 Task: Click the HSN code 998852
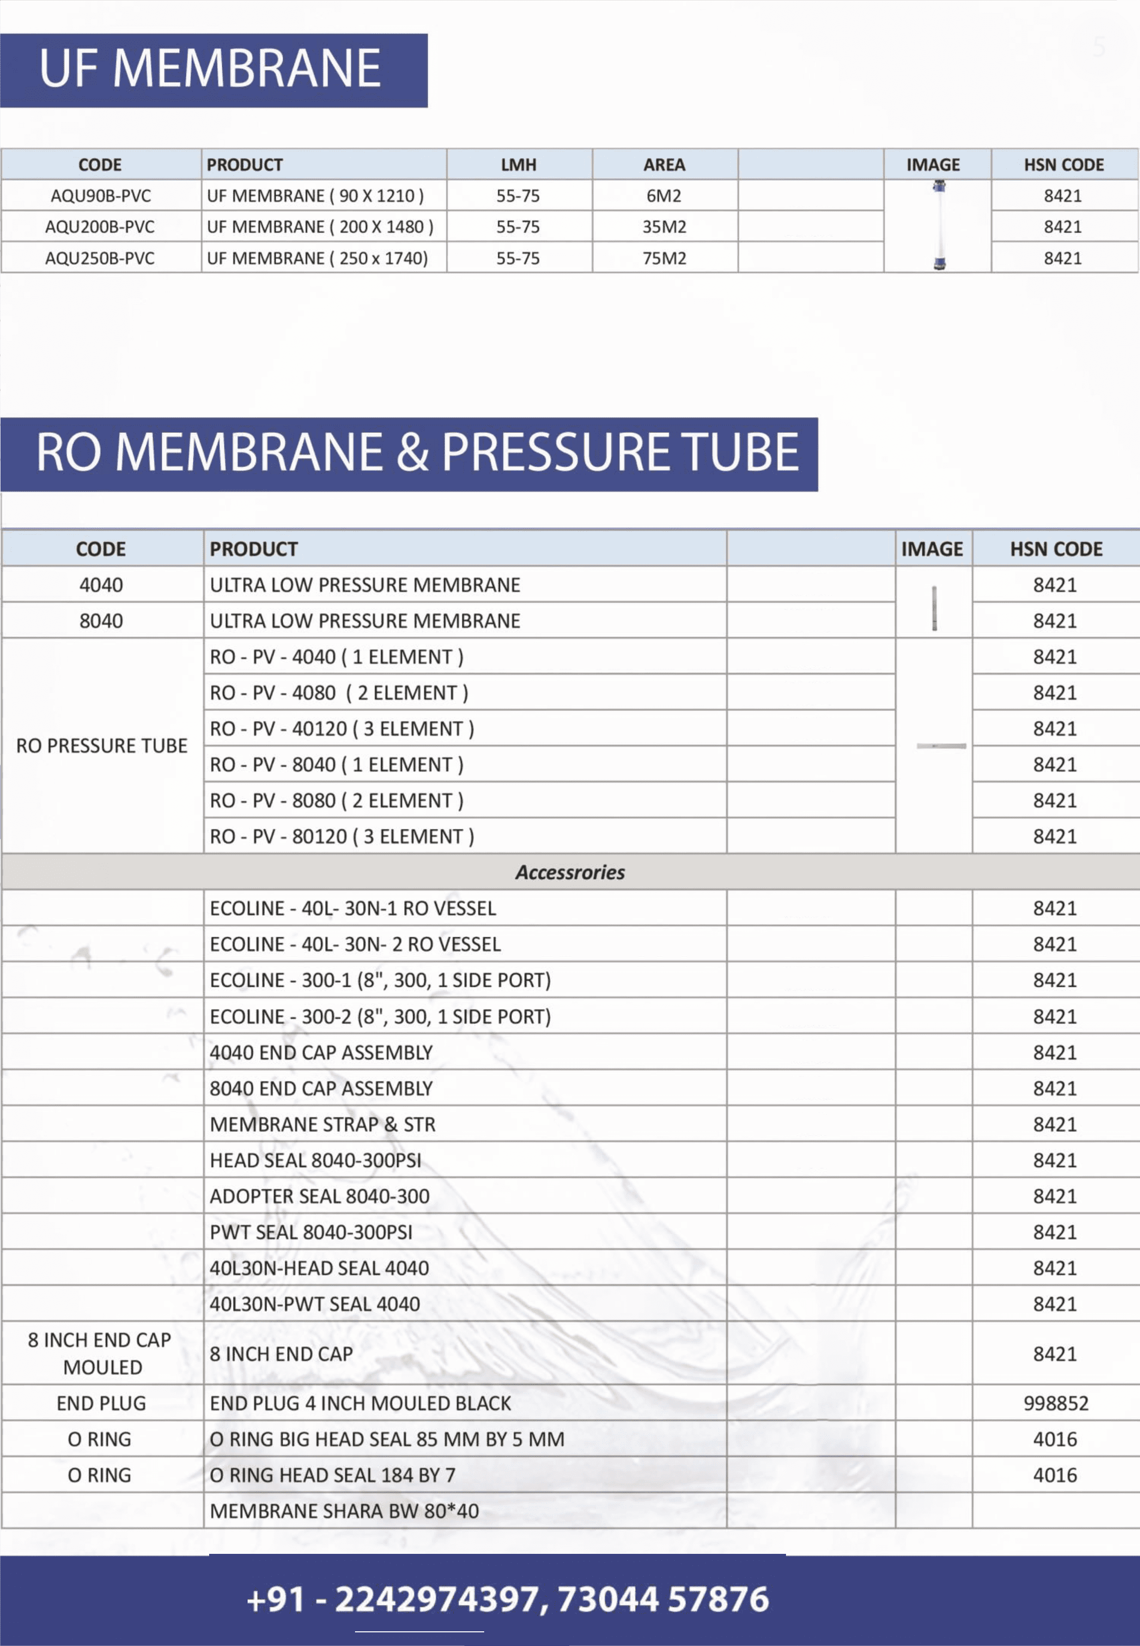[1055, 1403]
